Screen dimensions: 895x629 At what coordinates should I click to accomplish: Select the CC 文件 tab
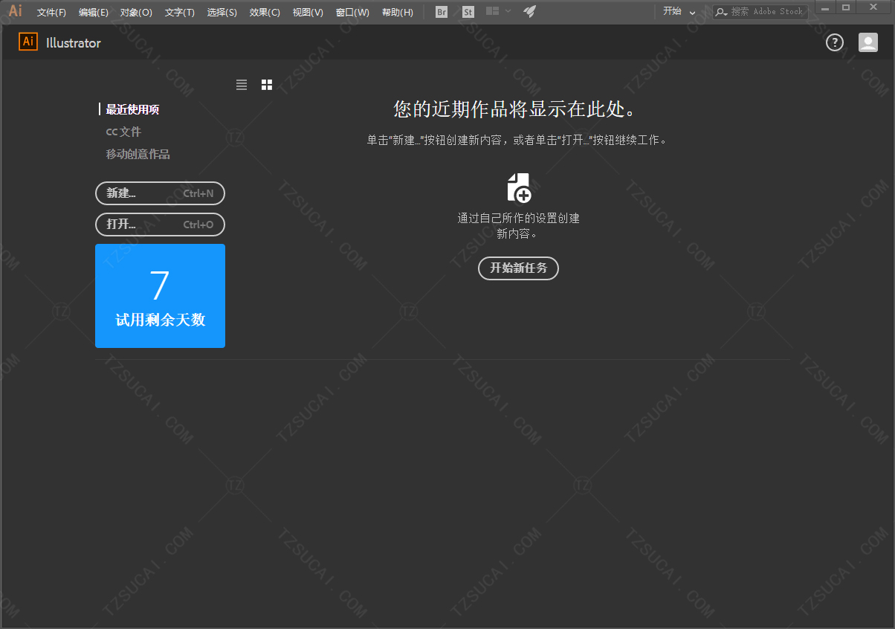[x=123, y=132]
